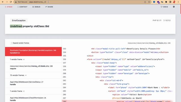Open the Chrome three-dot menu
The width and height of the screenshot is (181, 102).
pos(178,2)
